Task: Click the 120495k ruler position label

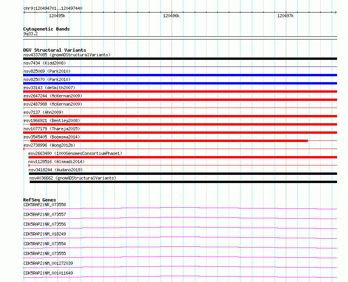Action: tap(57, 16)
